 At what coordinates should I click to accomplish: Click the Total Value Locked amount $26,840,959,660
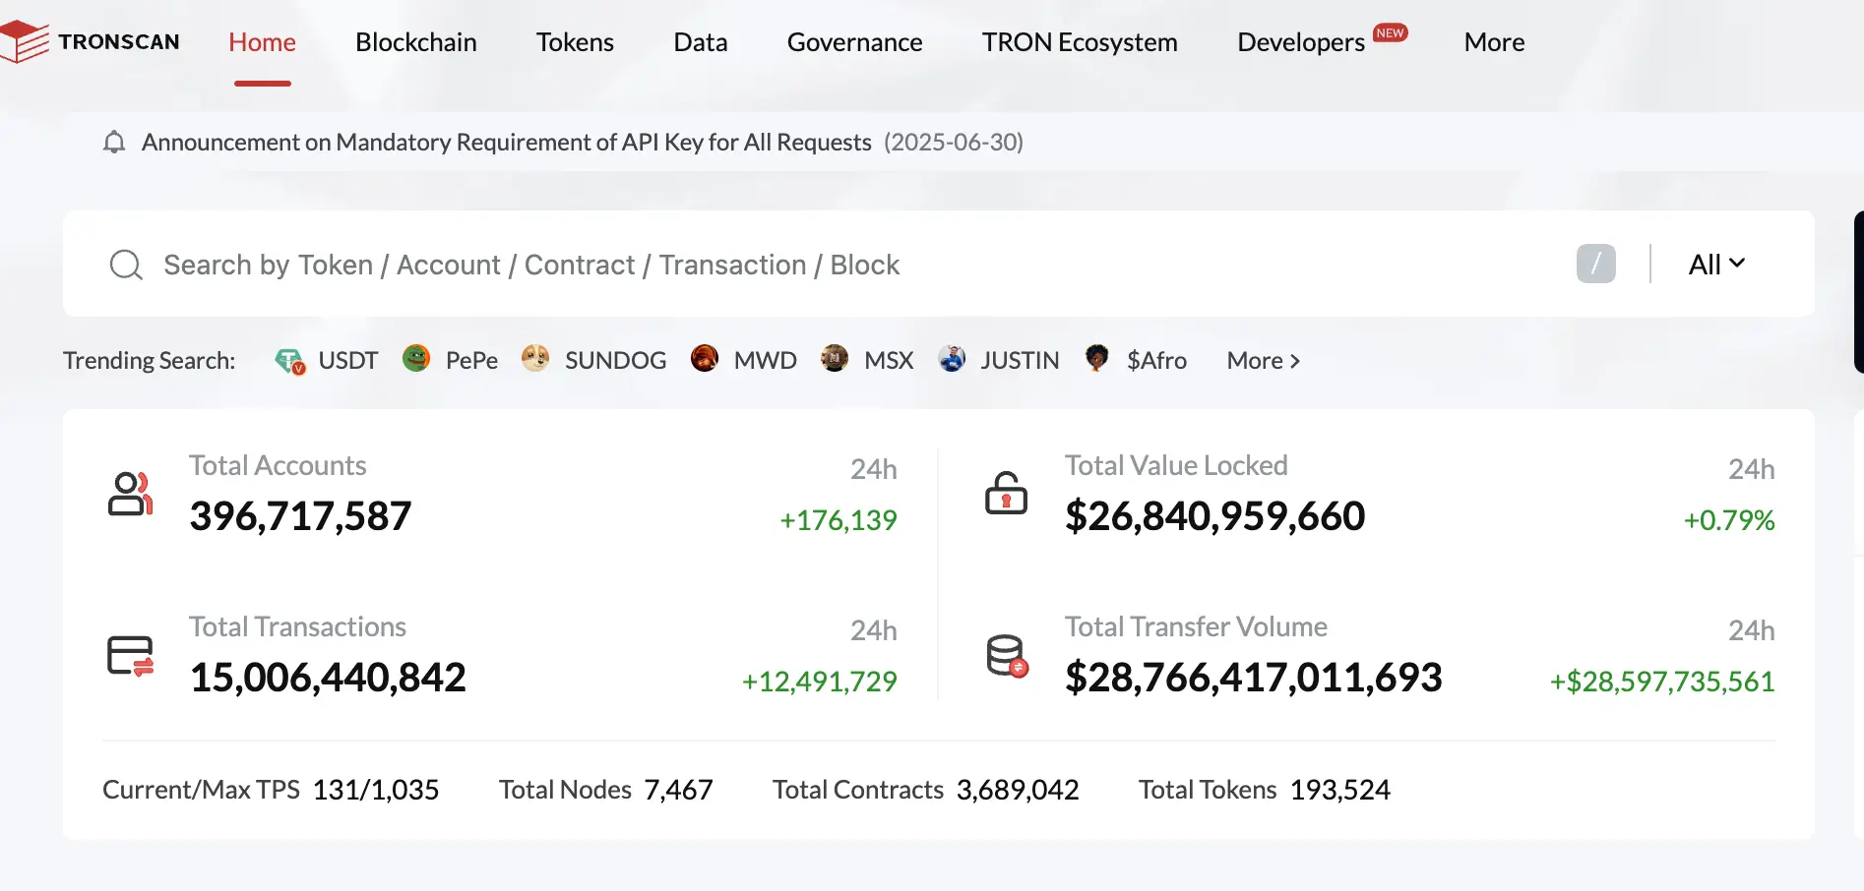tap(1214, 516)
